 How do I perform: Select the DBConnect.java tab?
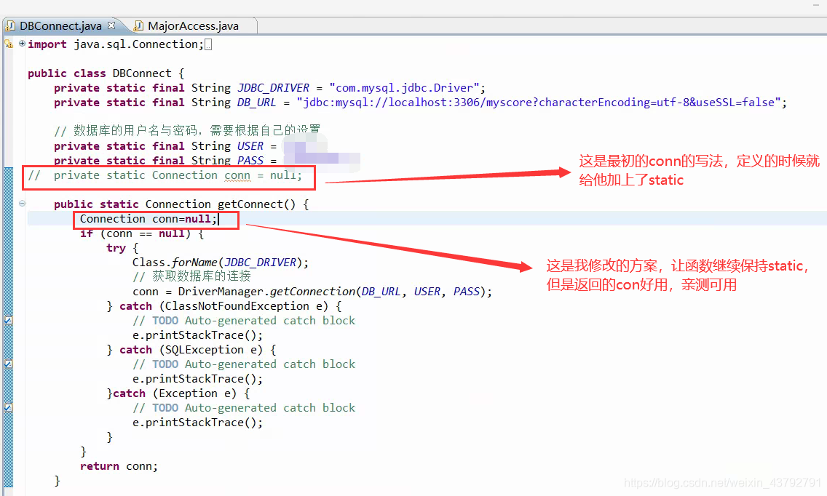62,25
